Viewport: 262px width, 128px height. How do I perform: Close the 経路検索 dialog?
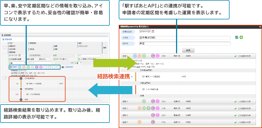(x=260, y=26)
